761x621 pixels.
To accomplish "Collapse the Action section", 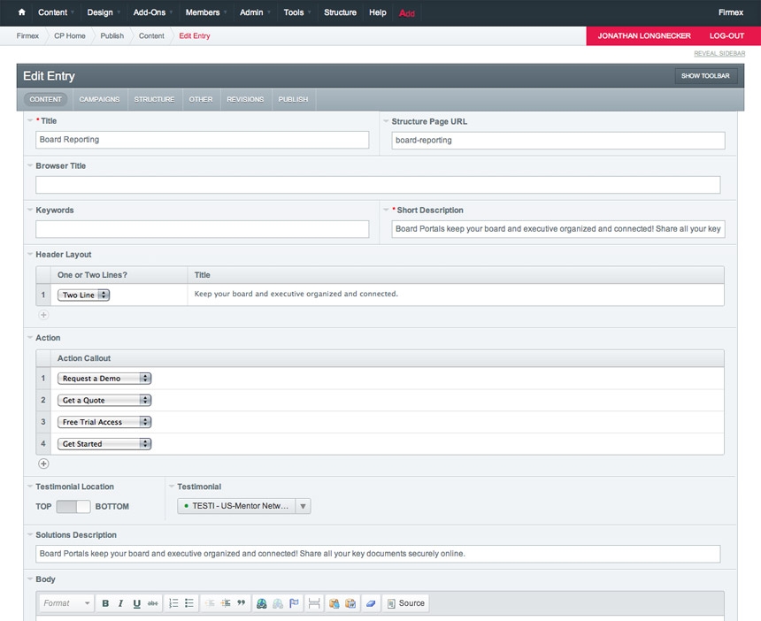I will pos(30,338).
